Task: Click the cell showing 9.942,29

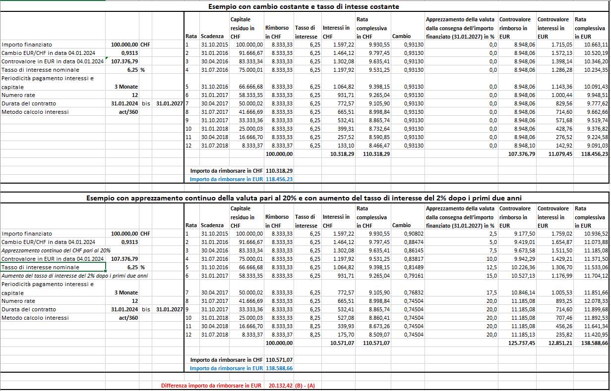Action: [517, 259]
